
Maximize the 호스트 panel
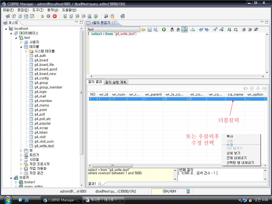pyautogui.click(x=81, y=22)
